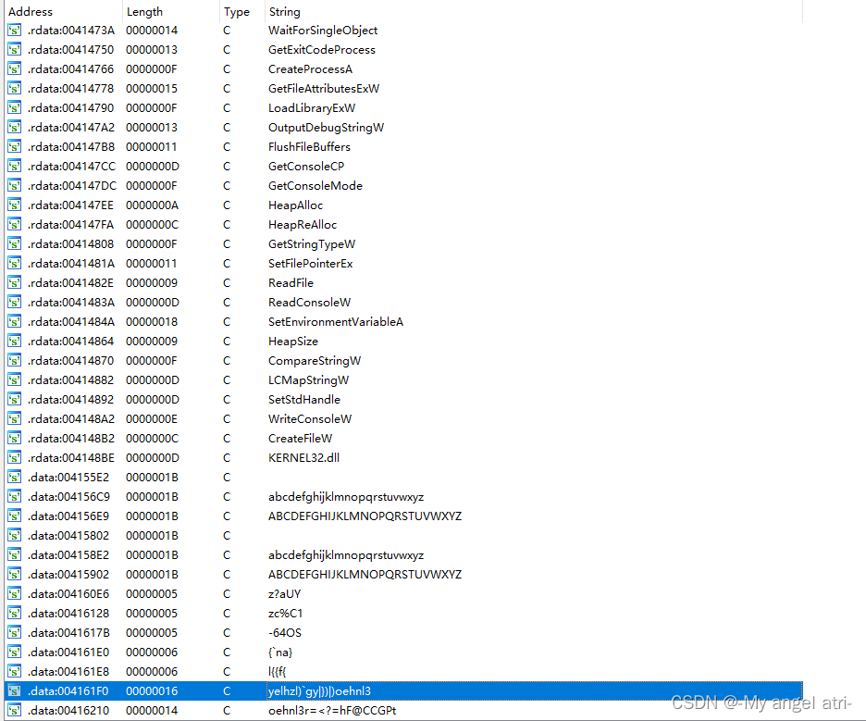Click the string icon beside LCMapStringW
Screen dimensions: 866x721
tap(15, 380)
